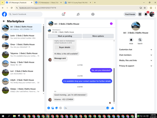This screenshot has height=118, width=157.
Task: Reload the page in browser
Action: [x=12, y=8]
